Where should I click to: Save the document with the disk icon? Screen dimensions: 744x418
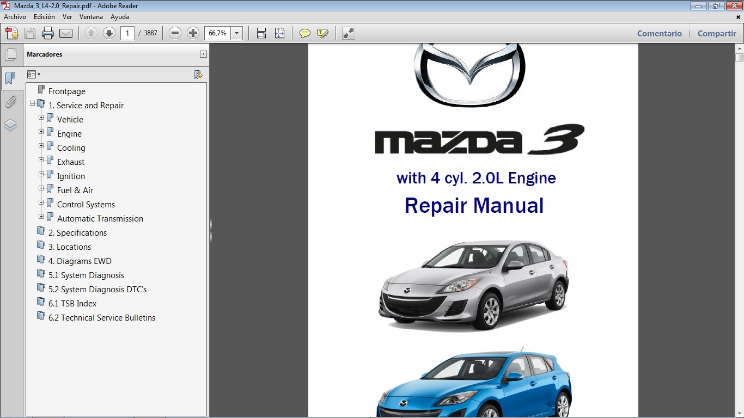pos(29,33)
